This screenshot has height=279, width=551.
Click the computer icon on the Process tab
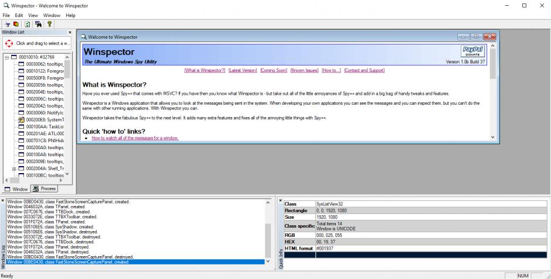36,188
